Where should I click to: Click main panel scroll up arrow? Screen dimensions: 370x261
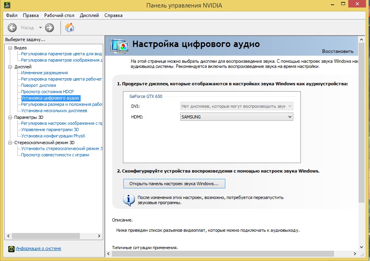tap(361, 40)
